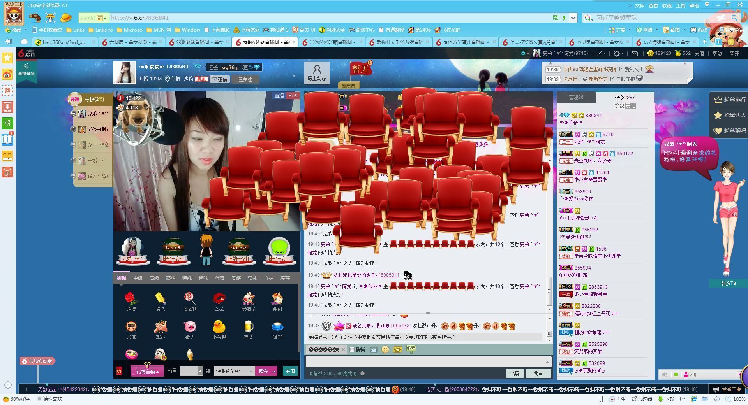Expand the 赠送 send options arrow
This screenshot has width=748, height=405.
[x=274, y=372]
